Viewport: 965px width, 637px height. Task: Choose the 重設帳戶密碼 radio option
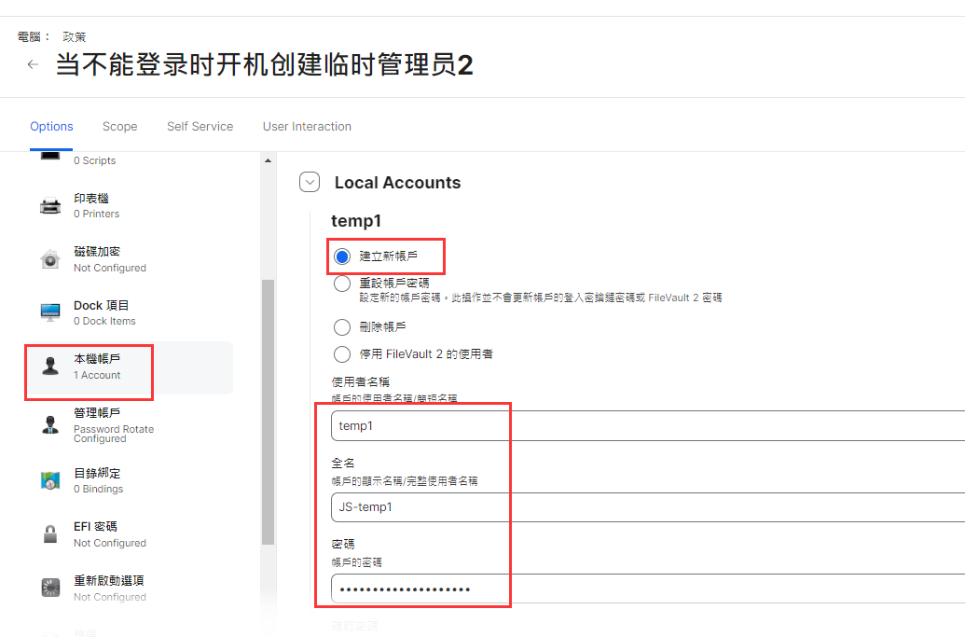tap(342, 284)
